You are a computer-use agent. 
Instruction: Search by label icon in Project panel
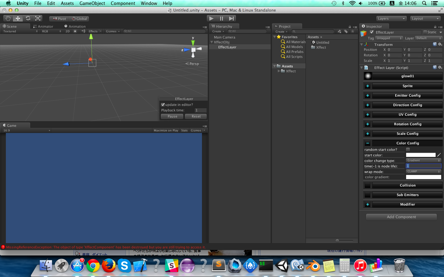click(346, 31)
